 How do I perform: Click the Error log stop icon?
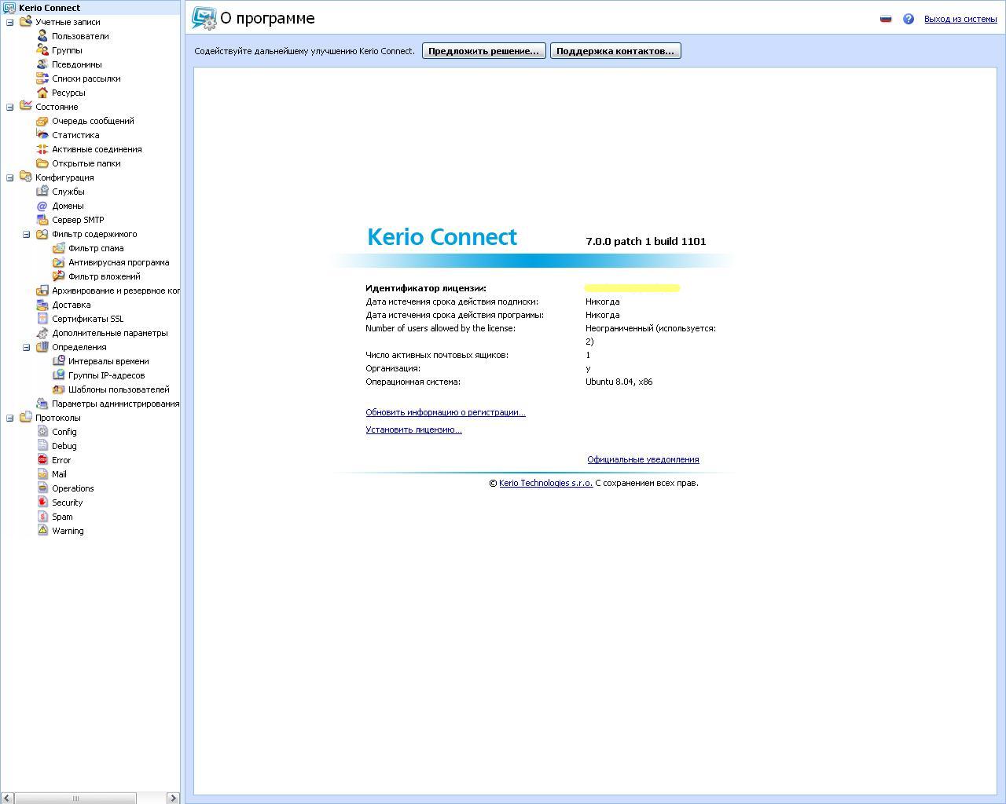click(x=42, y=460)
